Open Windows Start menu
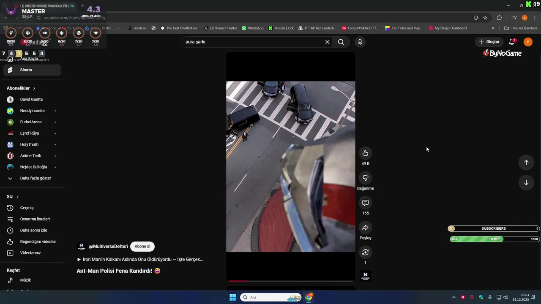Viewport: 541px width, 304px height. 233,297
